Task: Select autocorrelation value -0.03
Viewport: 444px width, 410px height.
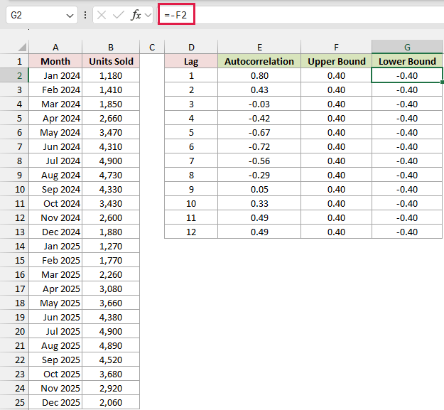Action: [x=259, y=104]
